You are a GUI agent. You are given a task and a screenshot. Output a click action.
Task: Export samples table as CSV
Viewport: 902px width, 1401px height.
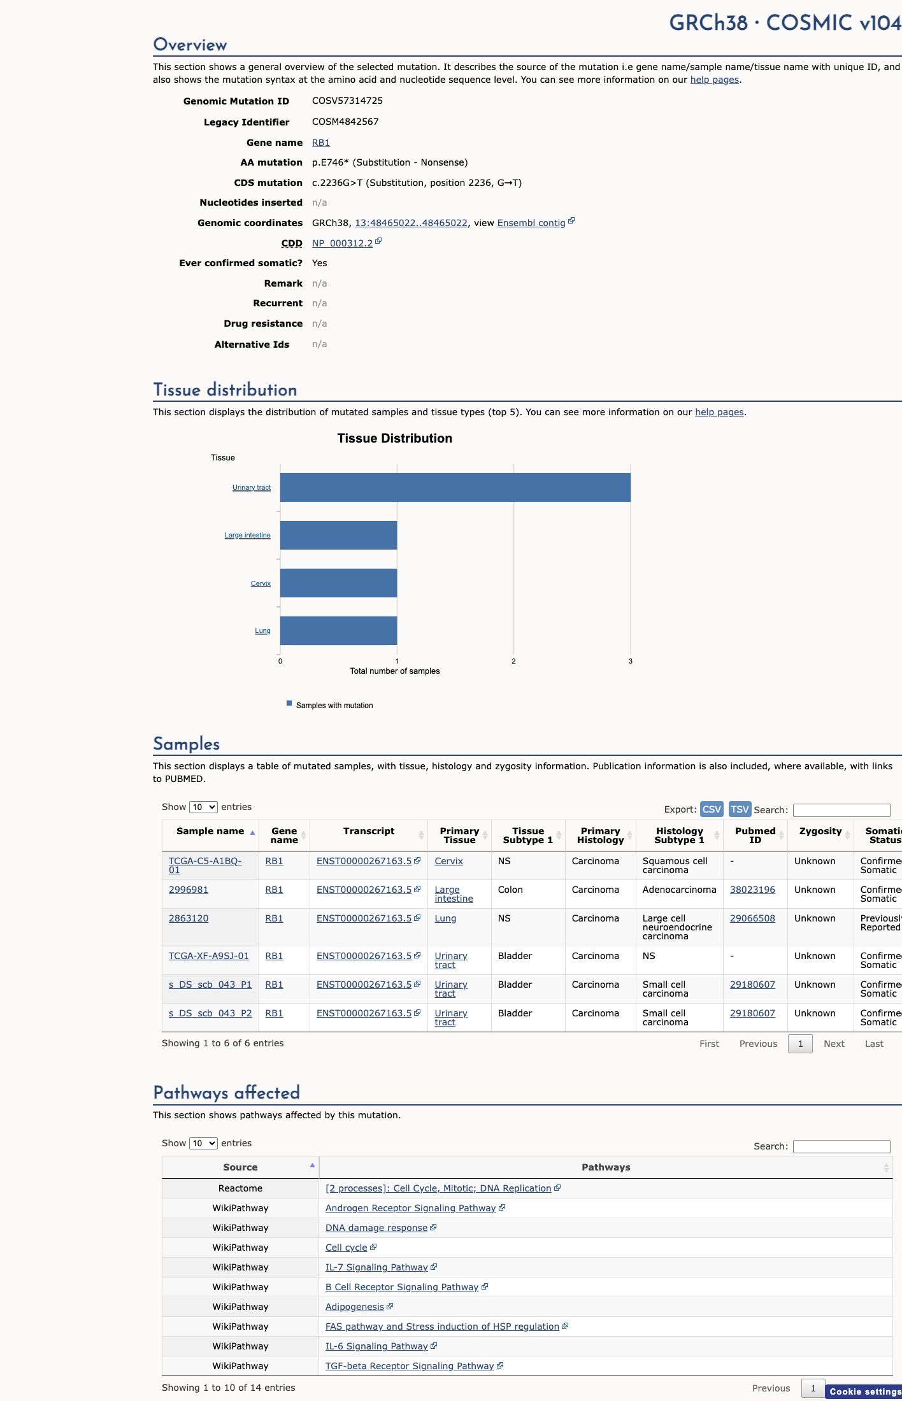coord(712,809)
